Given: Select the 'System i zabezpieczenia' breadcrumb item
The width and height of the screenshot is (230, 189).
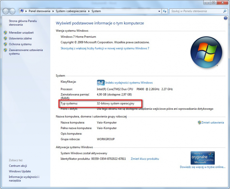Looking at the screenshot, I should point(70,11).
